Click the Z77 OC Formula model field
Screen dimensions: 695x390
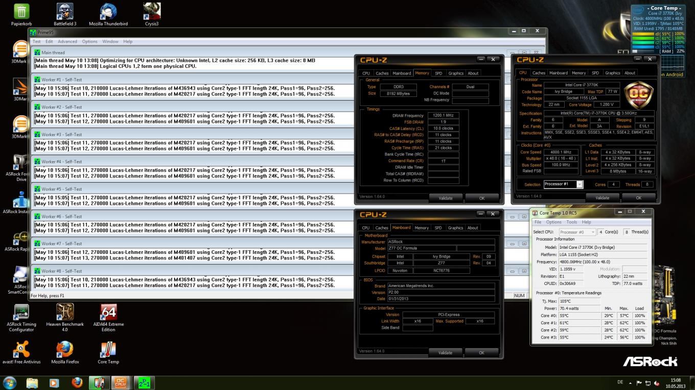pyautogui.click(x=421, y=248)
